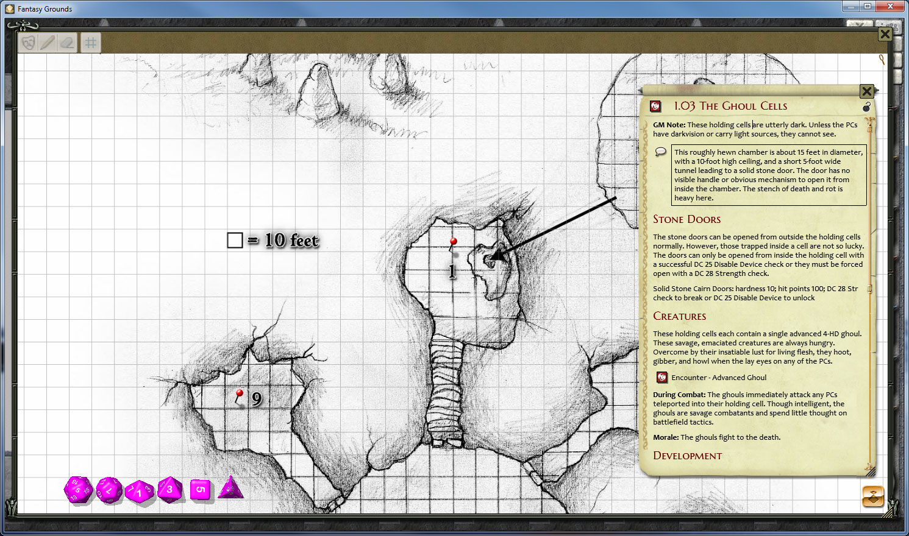
Task: Click the speech bubble icon beside boxed text
Action: pyautogui.click(x=660, y=152)
